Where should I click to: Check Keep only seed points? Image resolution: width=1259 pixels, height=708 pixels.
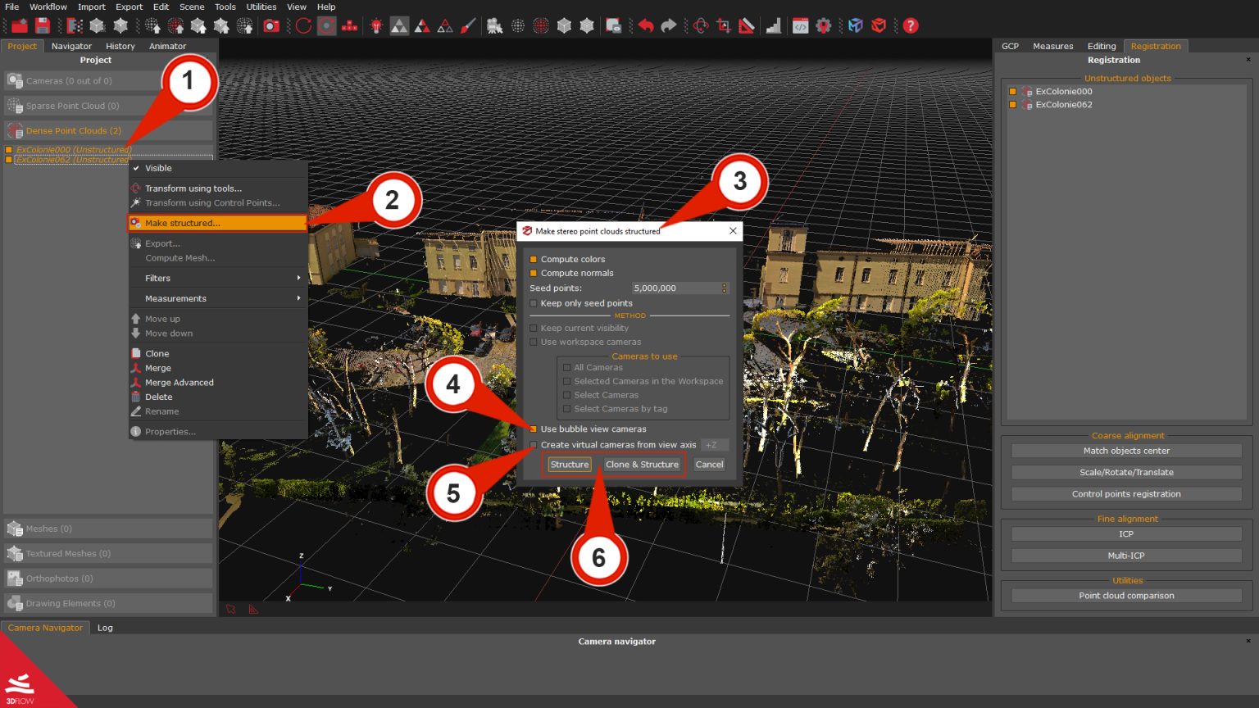[534, 303]
